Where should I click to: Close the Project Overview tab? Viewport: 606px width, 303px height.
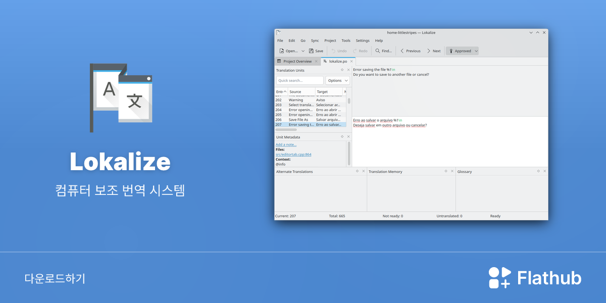click(x=316, y=61)
